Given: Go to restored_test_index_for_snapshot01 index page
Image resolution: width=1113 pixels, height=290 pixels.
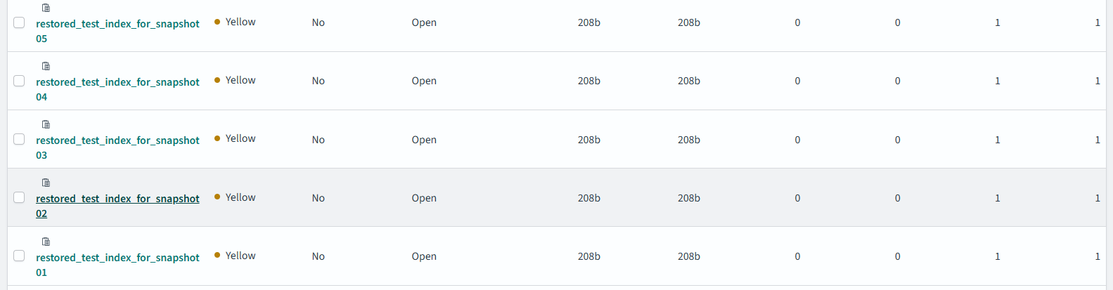Looking at the screenshot, I should [x=117, y=258].
